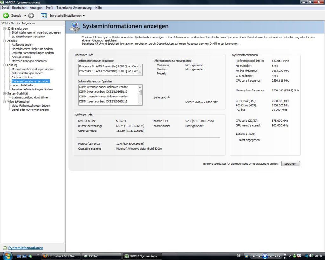Image resolution: width=325 pixels, height=260 pixels.
Task: Select Benutzerdefinierte Regeln ändern
Action: coord(32,89)
